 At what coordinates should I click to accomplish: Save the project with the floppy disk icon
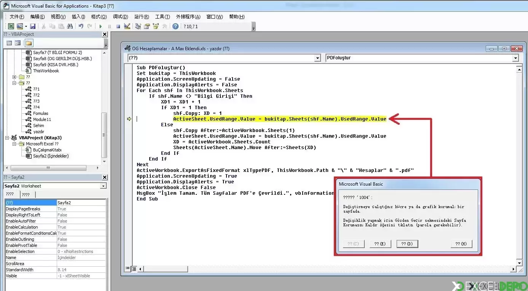pyautogui.click(x=33, y=26)
